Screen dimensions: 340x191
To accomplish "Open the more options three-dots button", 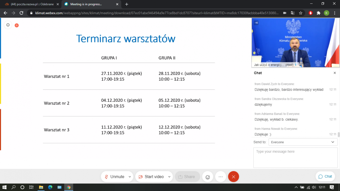I will pyautogui.click(x=221, y=177).
